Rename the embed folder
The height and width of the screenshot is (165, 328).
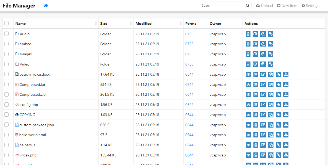click(x=256, y=44)
